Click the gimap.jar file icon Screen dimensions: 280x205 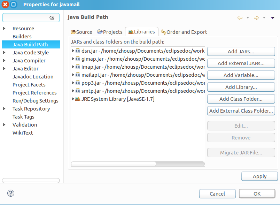[78, 59]
